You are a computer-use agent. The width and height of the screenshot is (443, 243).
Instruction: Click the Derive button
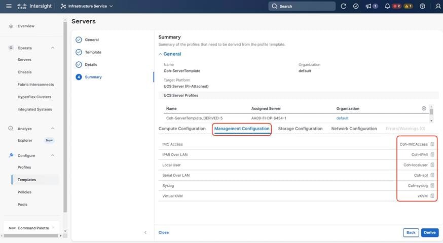(430, 232)
